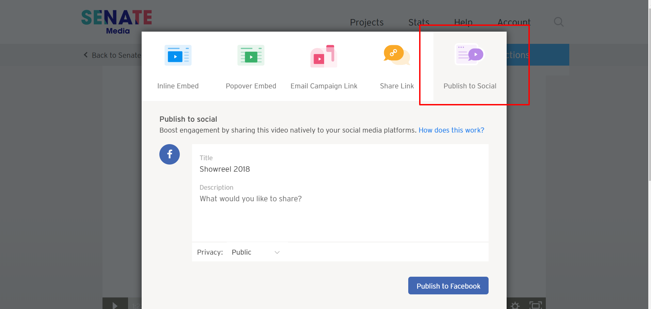Image resolution: width=651 pixels, height=309 pixels.
Task: Switch to Email Campaign Link tab label
Action: click(x=324, y=86)
